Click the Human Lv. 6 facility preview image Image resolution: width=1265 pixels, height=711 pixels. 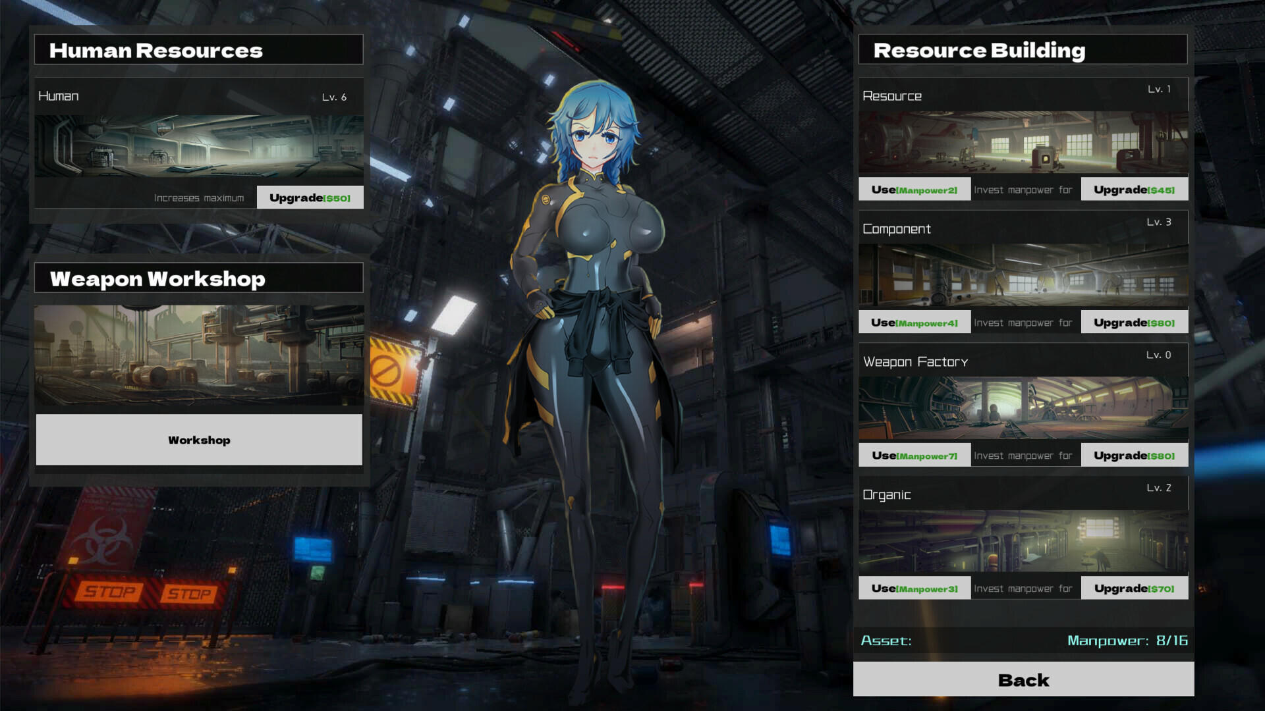point(199,145)
